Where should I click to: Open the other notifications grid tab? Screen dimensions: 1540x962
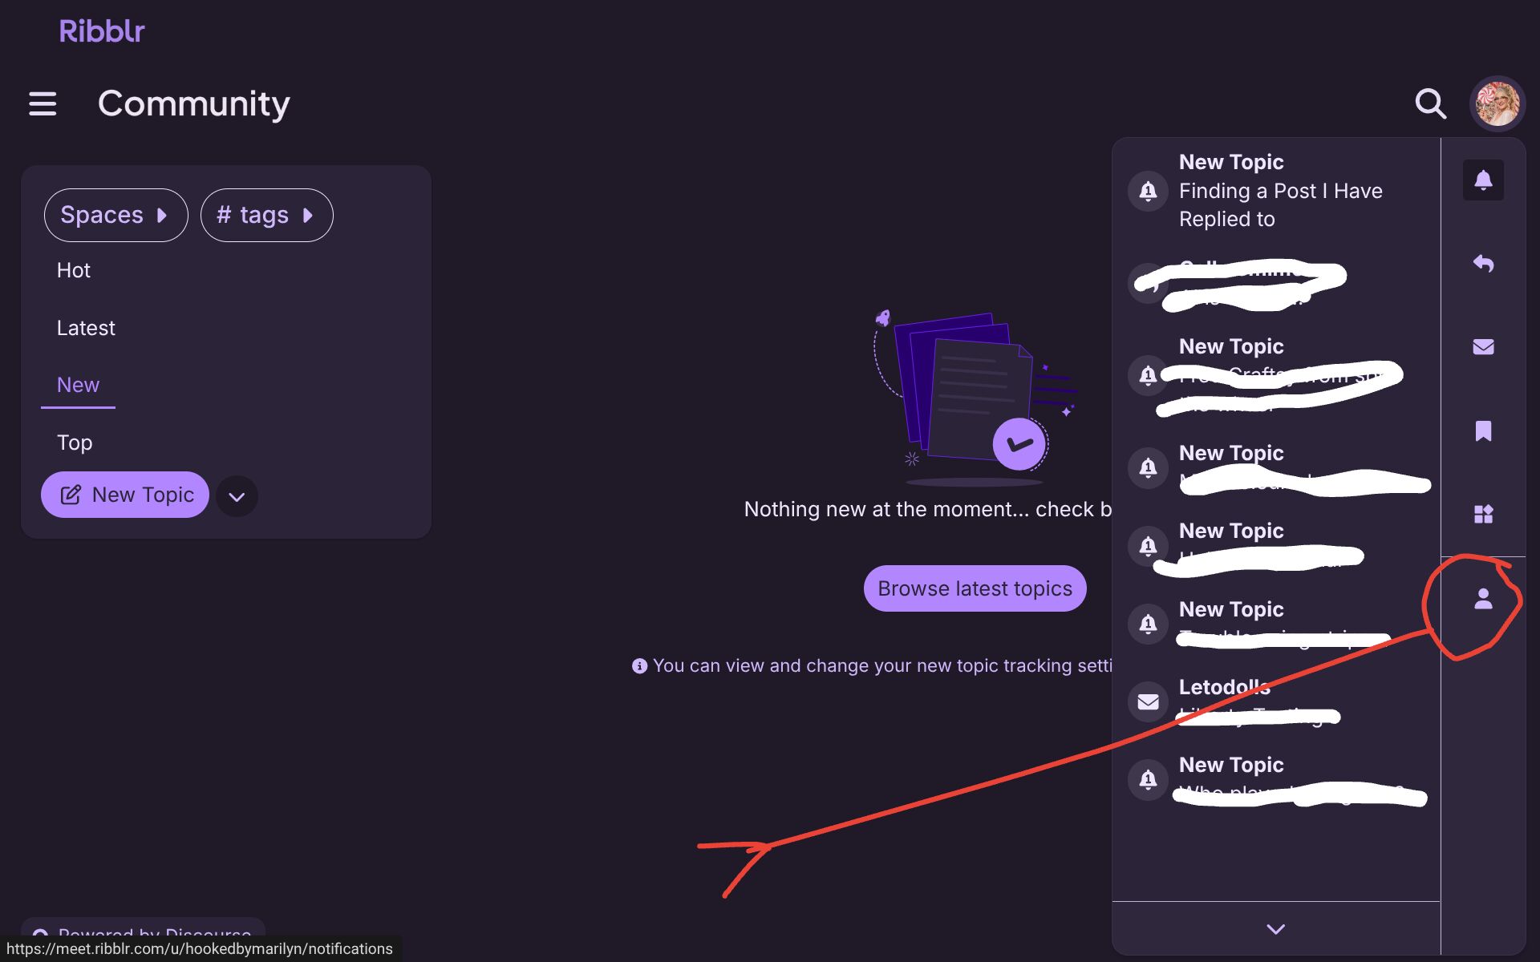1483,515
